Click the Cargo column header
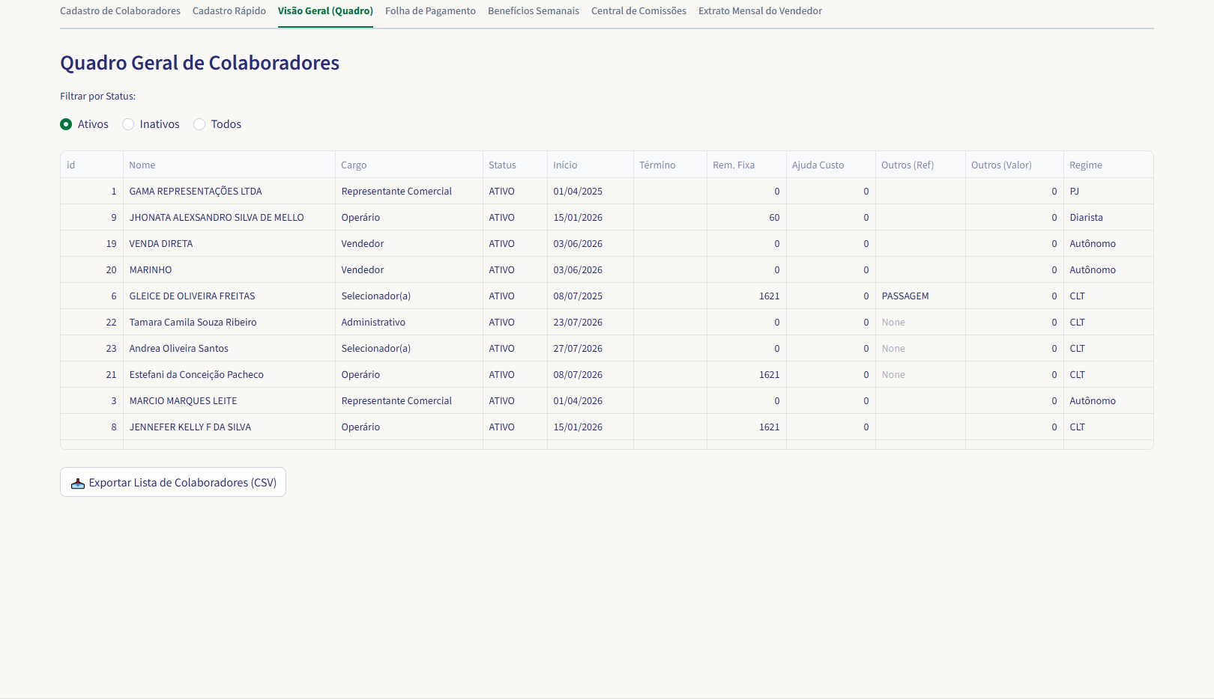 pos(409,165)
